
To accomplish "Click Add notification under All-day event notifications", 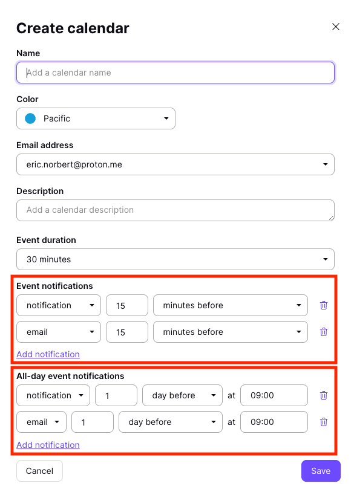I will click(x=48, y=444).
